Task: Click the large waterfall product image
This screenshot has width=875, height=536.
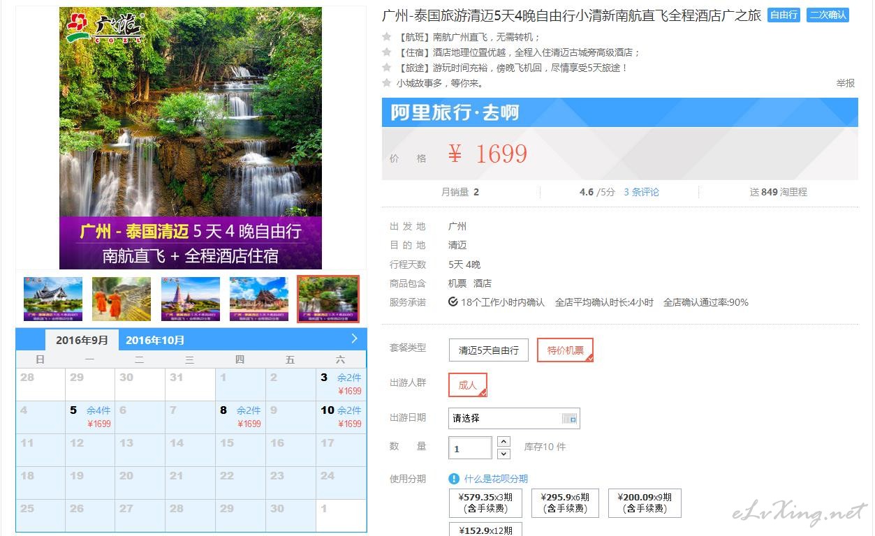Action: 191,138
